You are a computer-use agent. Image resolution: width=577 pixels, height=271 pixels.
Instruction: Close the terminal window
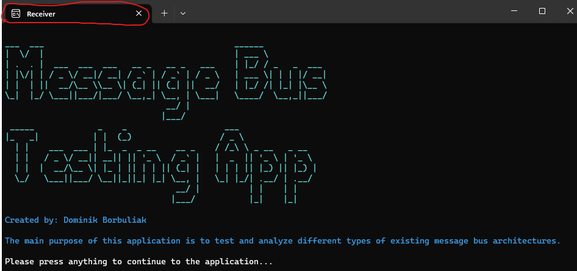pos(570,11)
